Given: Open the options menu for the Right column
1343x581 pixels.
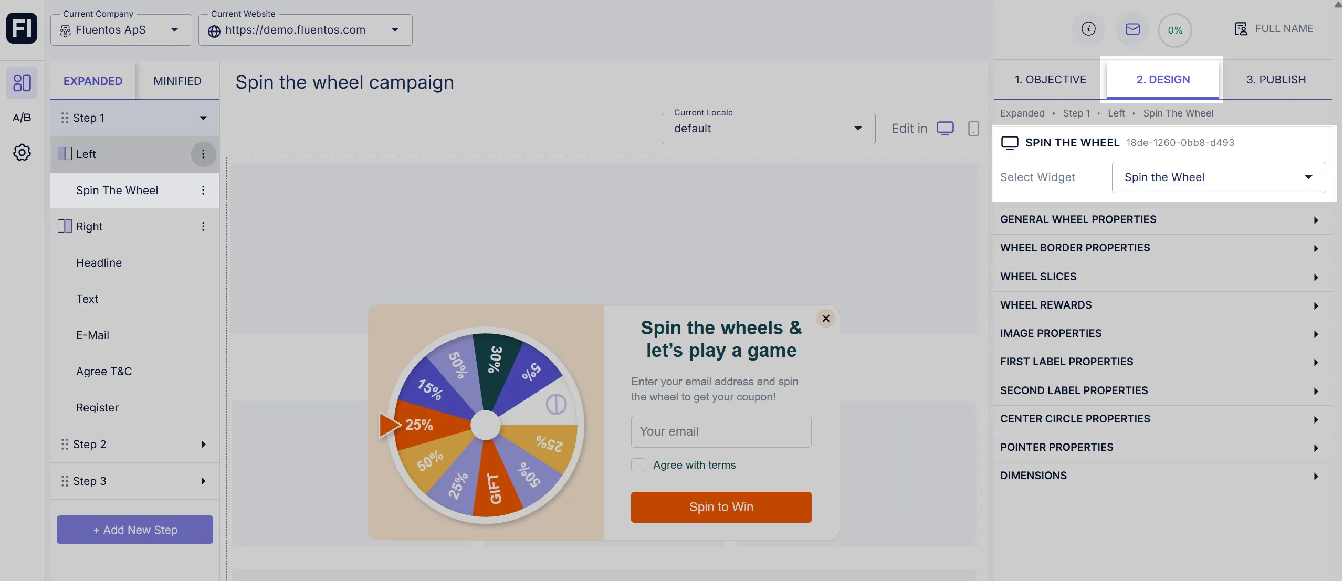Looking at the screenshot, I should click(203, 226).
